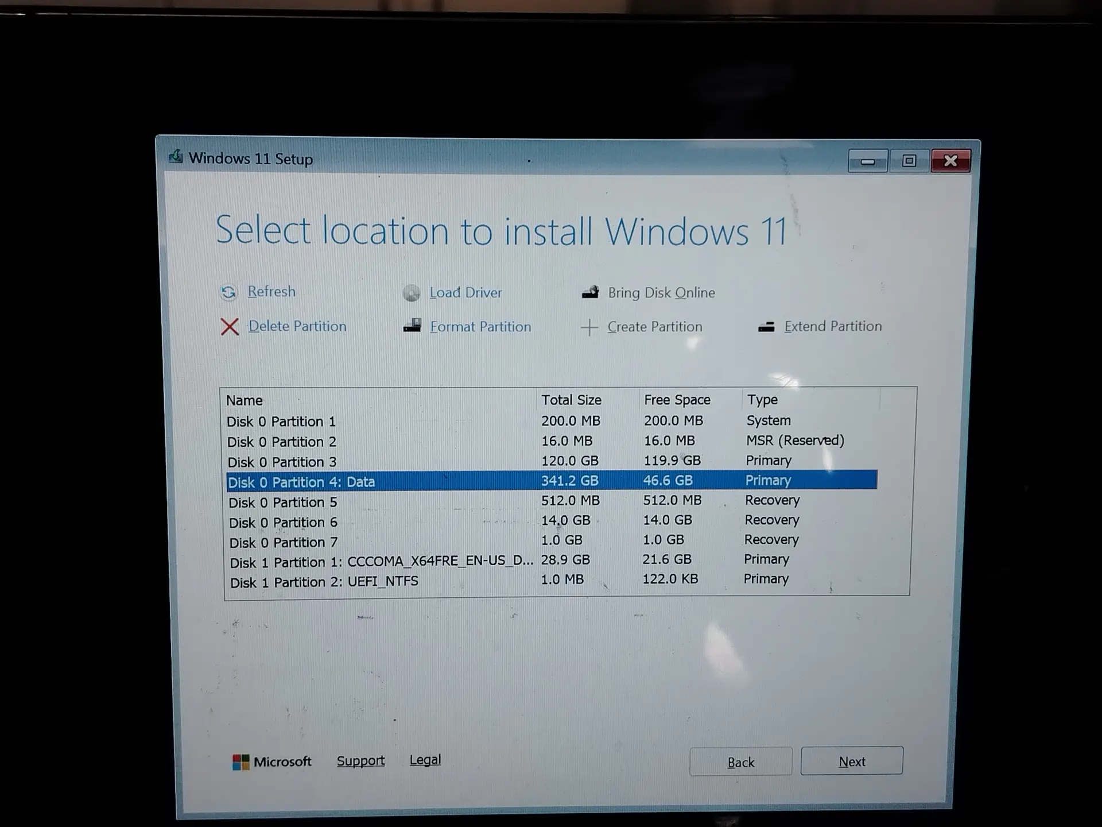Click the 119.9 GB free space cell
Screen dimensions: 1102x827
(x=672, y=461)
